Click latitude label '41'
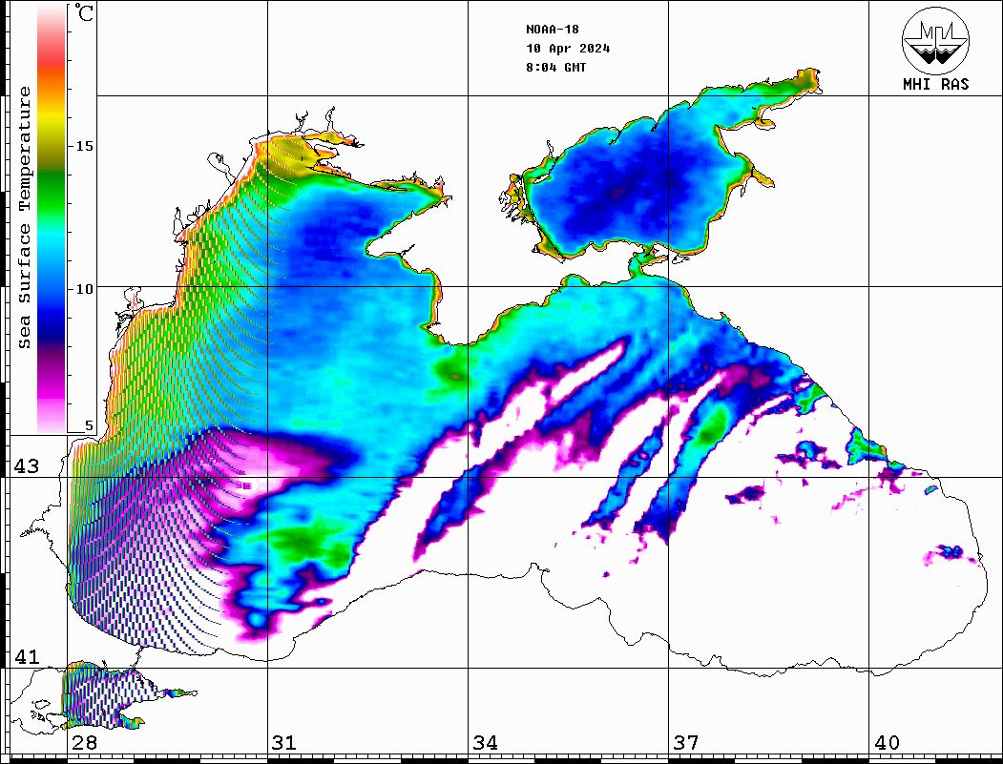Viewport: 1003px width, 764px height. 27,656
